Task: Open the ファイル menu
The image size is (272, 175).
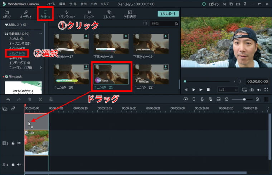Action: 51,4
